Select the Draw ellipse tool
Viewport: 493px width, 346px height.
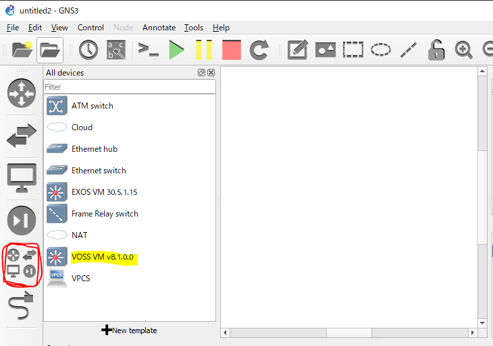tap(381, 50)
